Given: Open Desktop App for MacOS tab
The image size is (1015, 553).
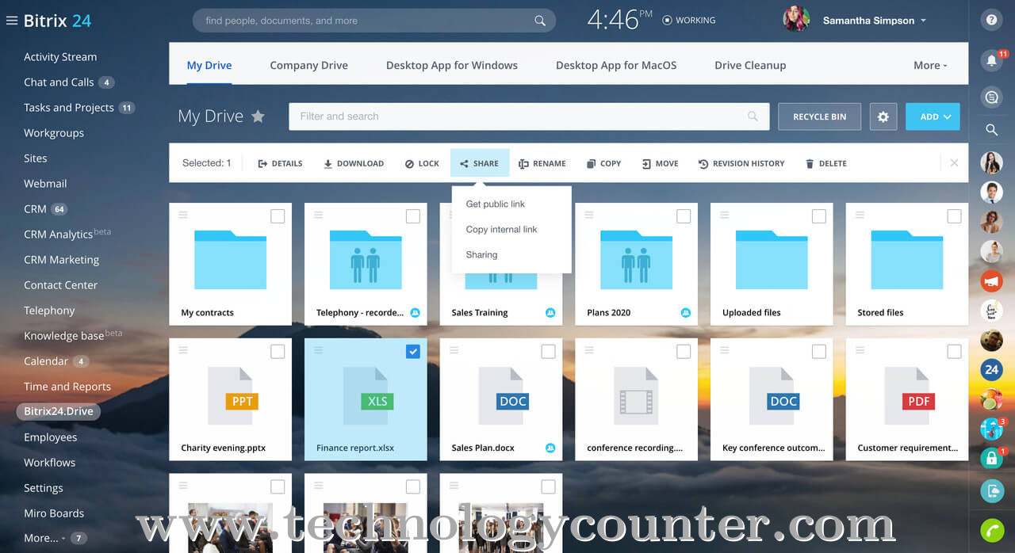Looking at the screenshot, I should pyautogui.click(x=616, y=65).
